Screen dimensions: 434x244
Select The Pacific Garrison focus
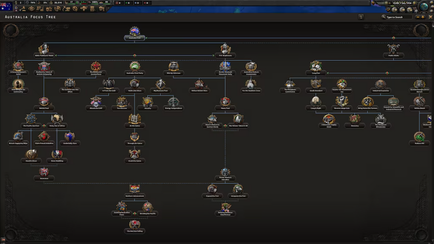(31, 121)
